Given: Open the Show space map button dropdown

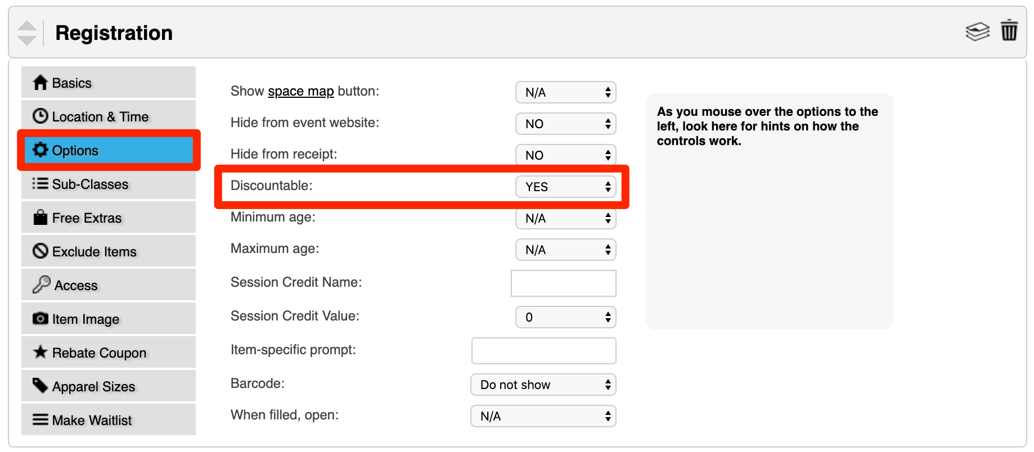Looking at the screenshot, I should (x=565, y=92).
